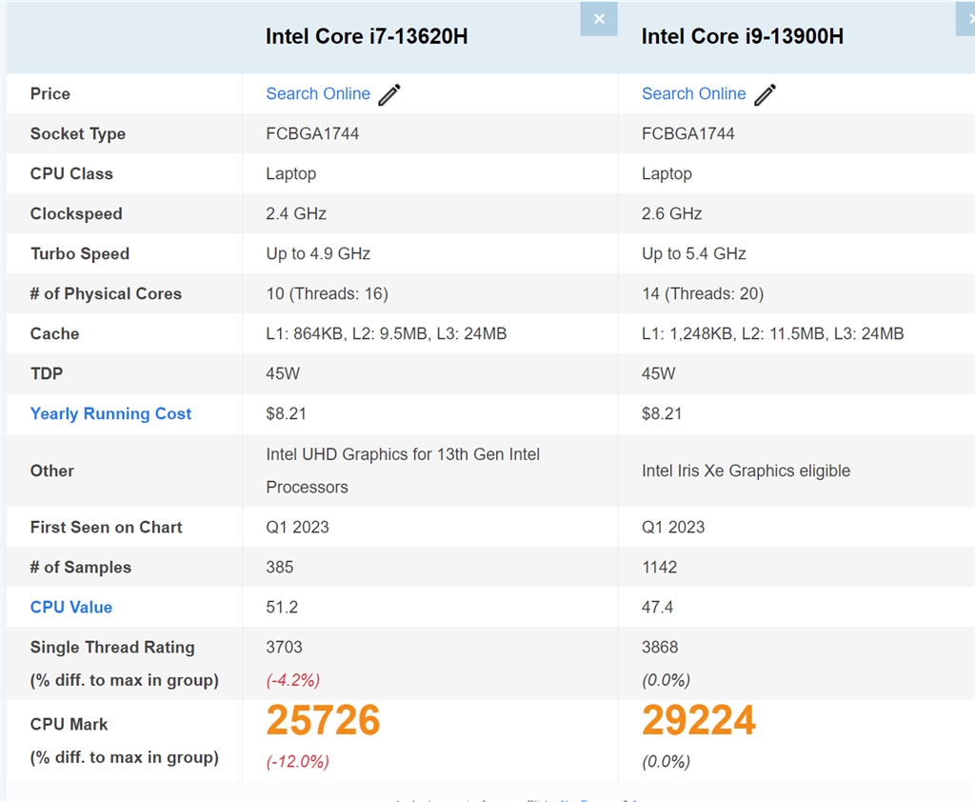This screenshot has width=975, height=802.
Task: Open Search Online for the i9-13900H price
Action: 693,93
